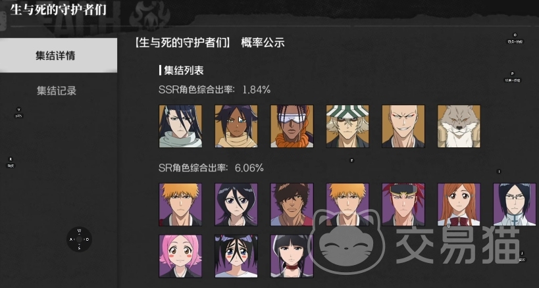Select the dark-skinned purple-haired SSR portrait
The image size is (539, 288).
pos(236,126)
